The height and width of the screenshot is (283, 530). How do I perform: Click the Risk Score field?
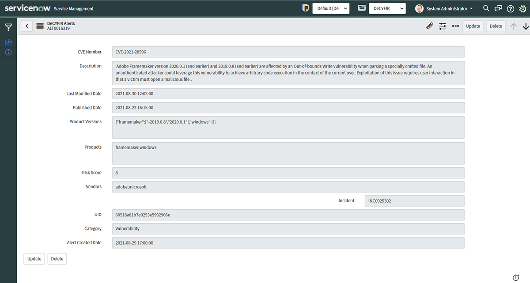tap(288, 173)
